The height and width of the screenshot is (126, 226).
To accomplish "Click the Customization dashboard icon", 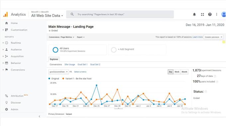I will [7, 30].
